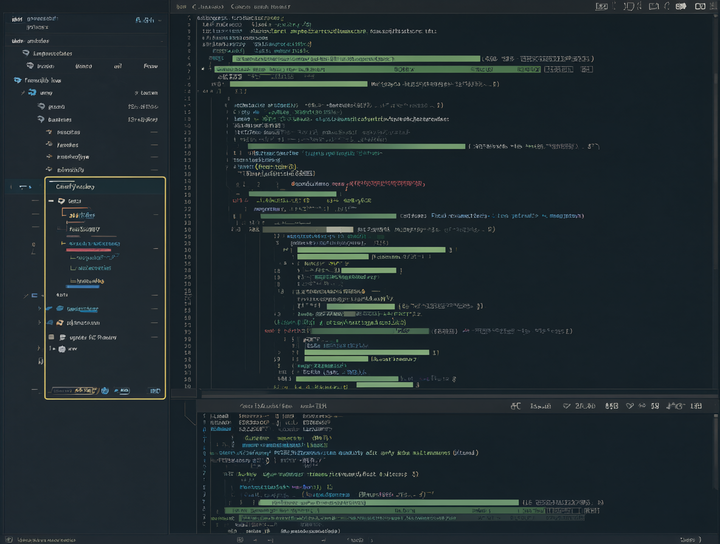Click the split-pane icon in the top-right toolbar
The width and height of the screenshot is (720, 544).
[x=629, y=6]
